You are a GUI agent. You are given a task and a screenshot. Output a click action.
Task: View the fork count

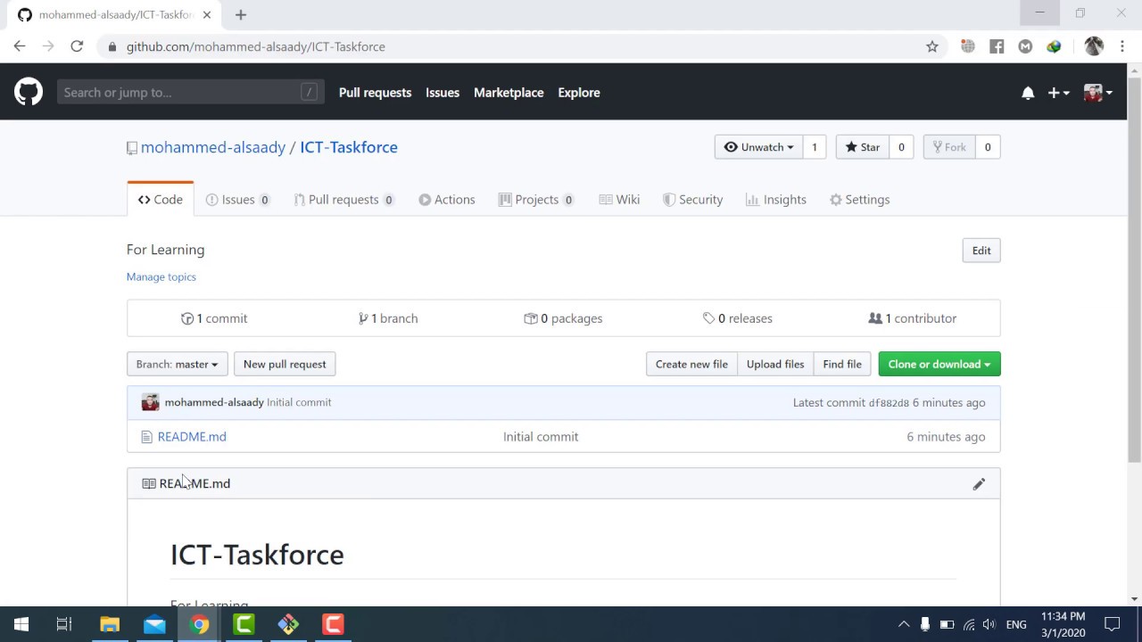988,147
